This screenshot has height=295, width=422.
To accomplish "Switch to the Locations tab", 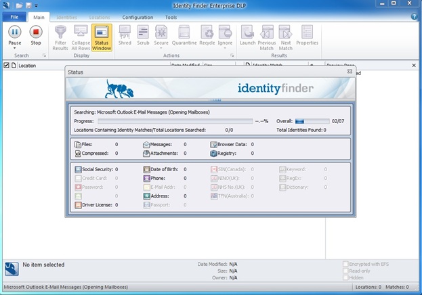I will 100,17.
